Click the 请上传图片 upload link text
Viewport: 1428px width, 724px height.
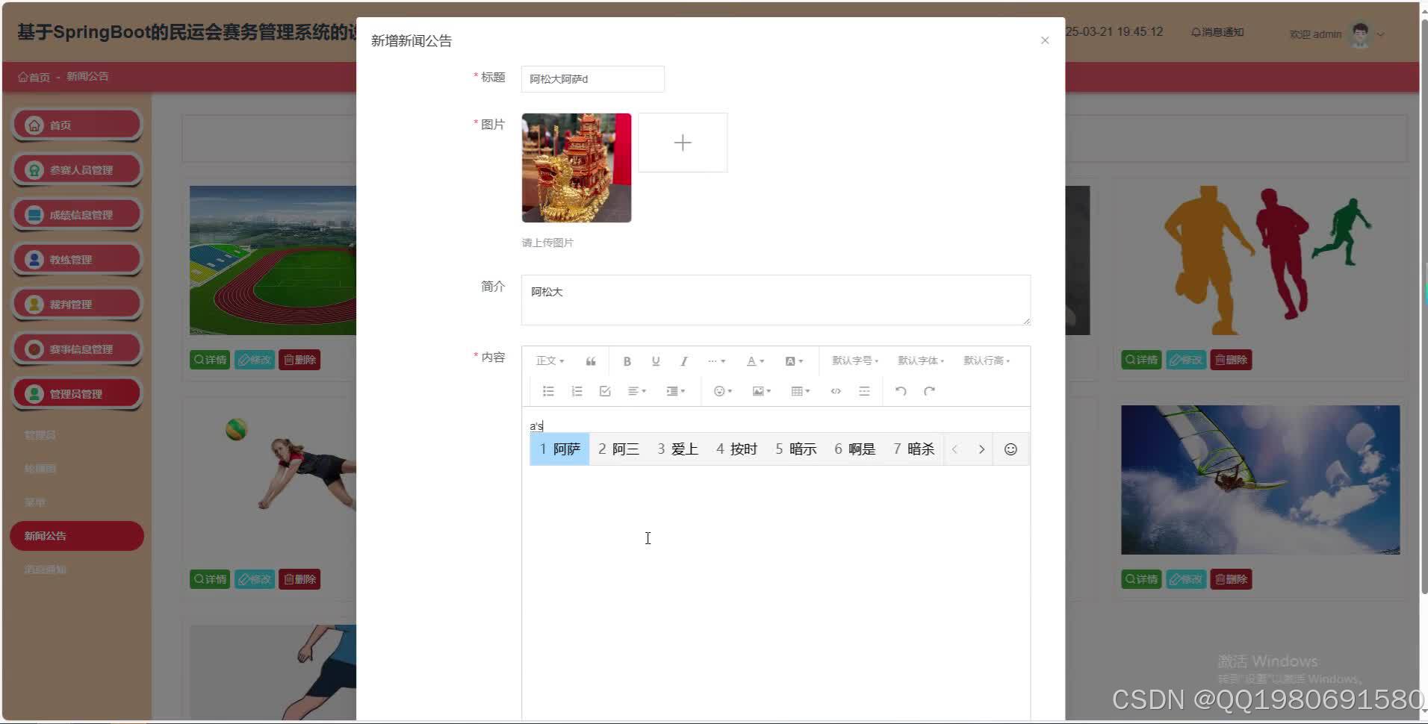click(x=547, y=242)
